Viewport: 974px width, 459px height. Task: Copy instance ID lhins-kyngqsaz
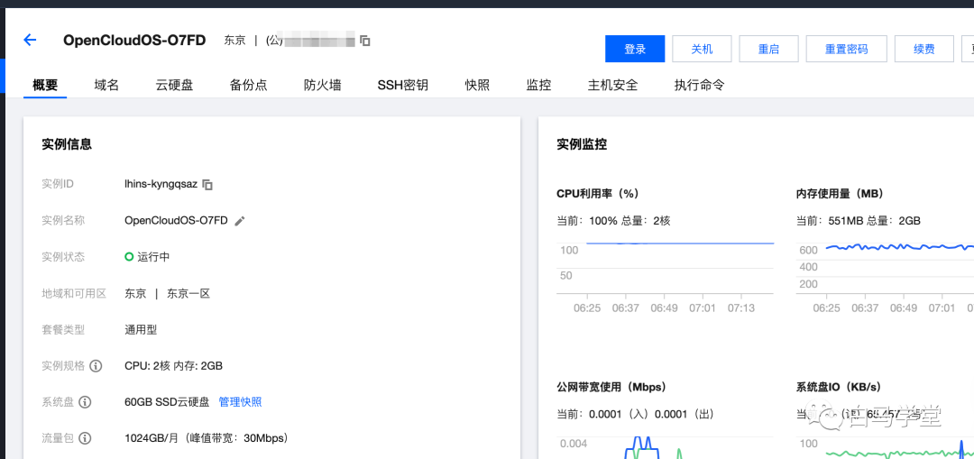(x=208, y=185)
